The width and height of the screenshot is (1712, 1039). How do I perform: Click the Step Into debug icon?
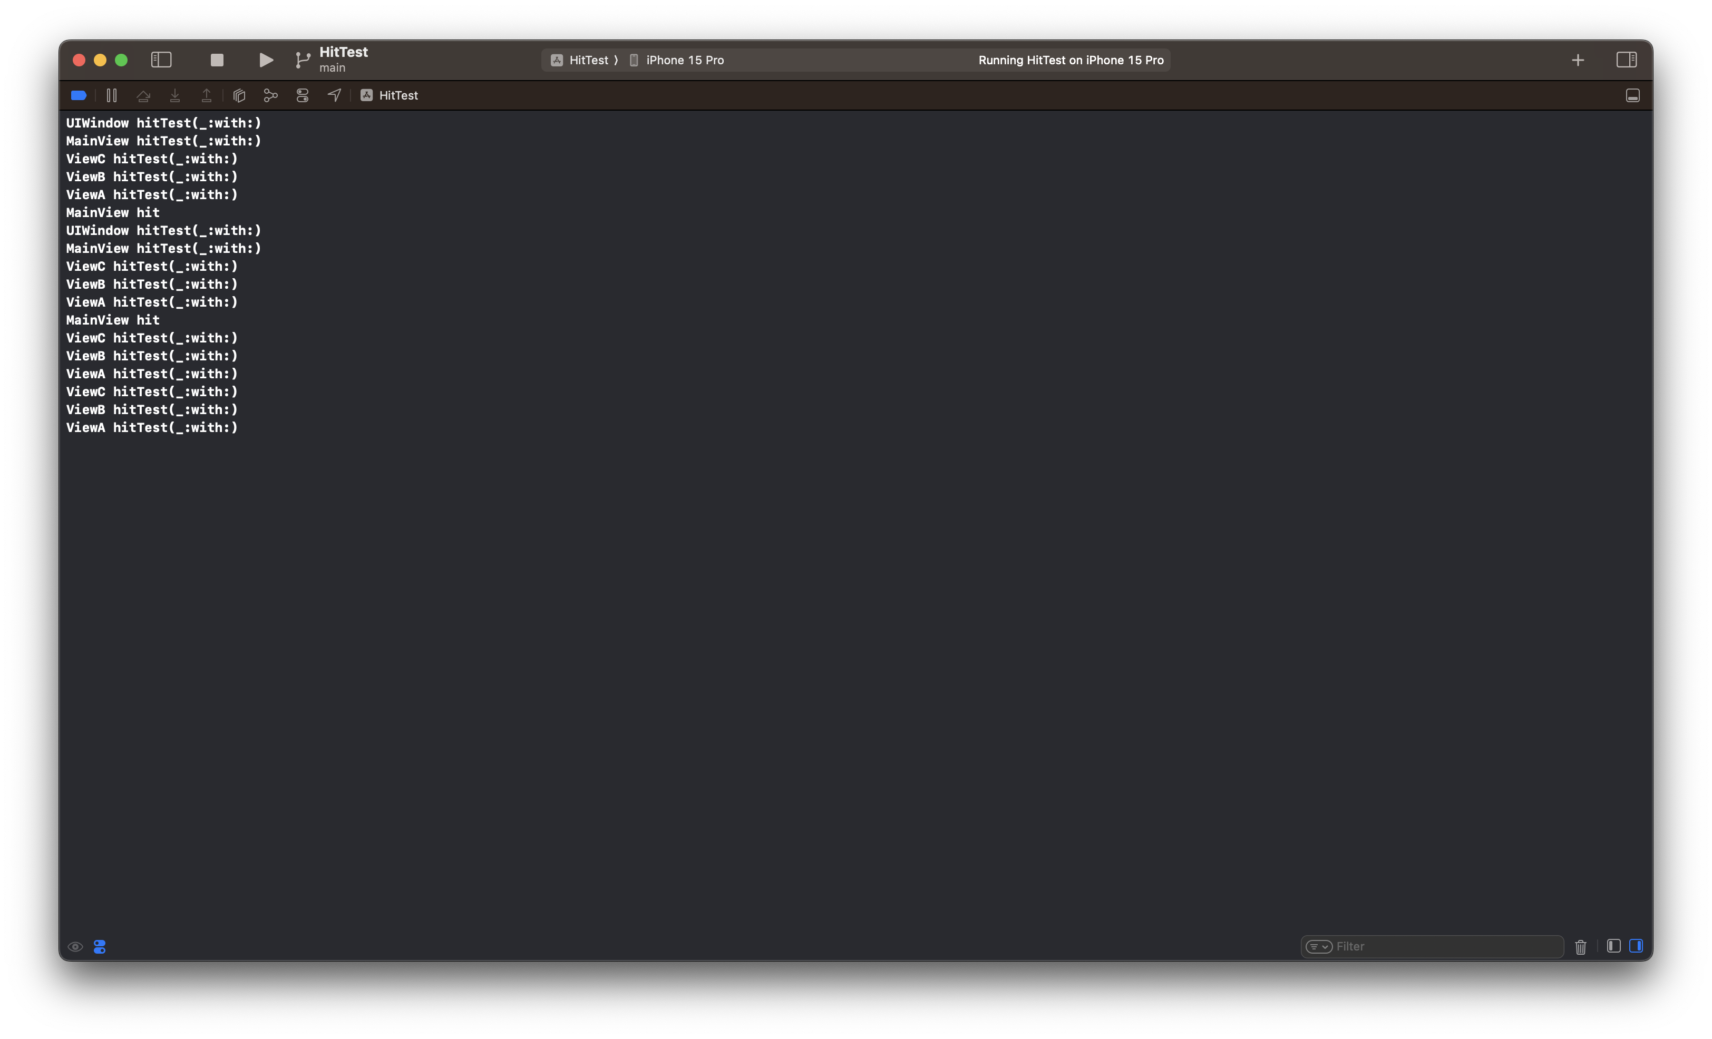[175, 96]
